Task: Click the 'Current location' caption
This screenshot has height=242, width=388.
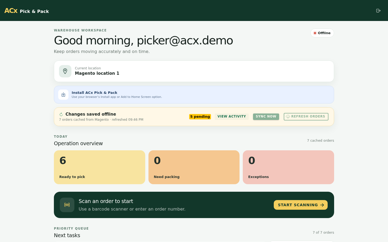Action: [x=88, y=68]
